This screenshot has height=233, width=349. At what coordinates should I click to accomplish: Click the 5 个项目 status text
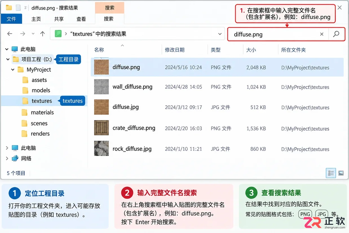(x=16, y=173)
